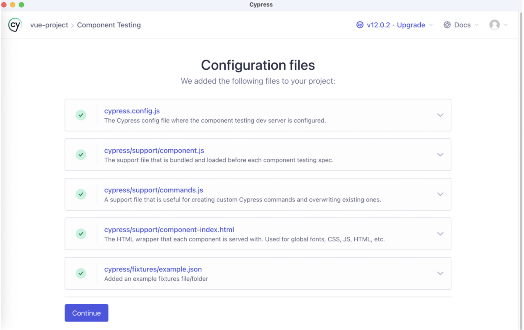Click the v12.0.2 version text
524x330 pixels.
(378, 25)
